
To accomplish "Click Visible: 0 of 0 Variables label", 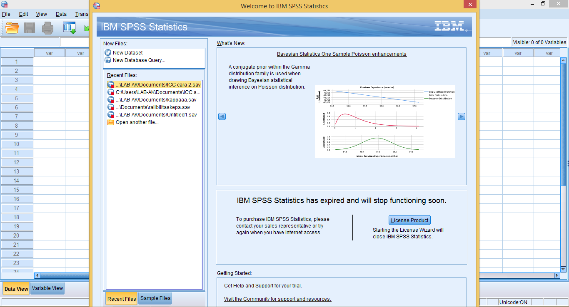I will [x=539, y=42].
